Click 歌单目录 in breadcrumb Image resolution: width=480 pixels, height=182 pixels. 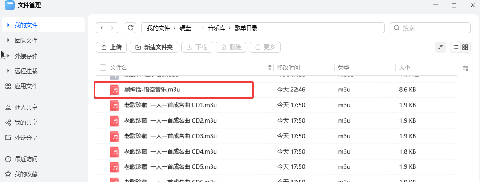click(246, 28)
